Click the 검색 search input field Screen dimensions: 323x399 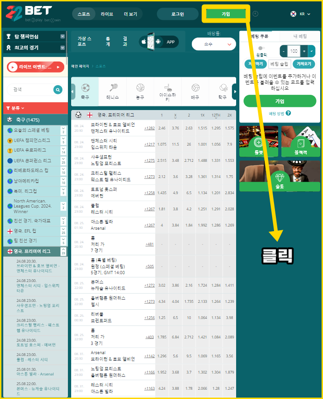pyautogui.click(x=30, y=90)
